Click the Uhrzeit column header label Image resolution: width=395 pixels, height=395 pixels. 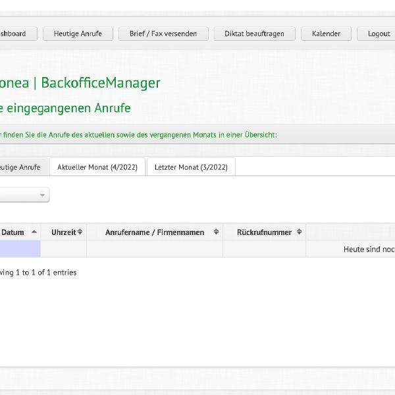coord(63,232)
